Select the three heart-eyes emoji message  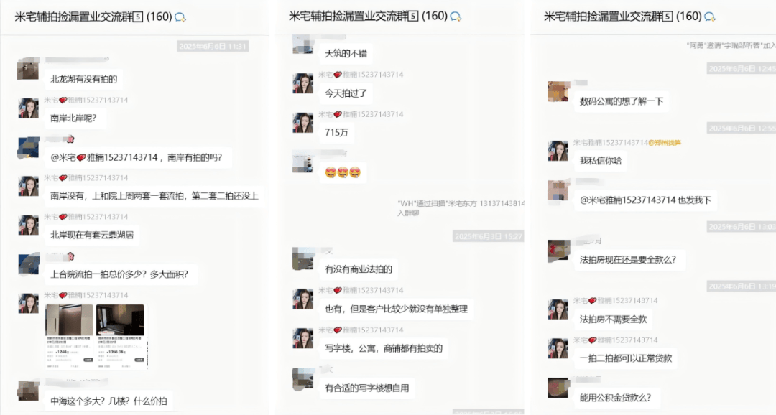(343, 172)
